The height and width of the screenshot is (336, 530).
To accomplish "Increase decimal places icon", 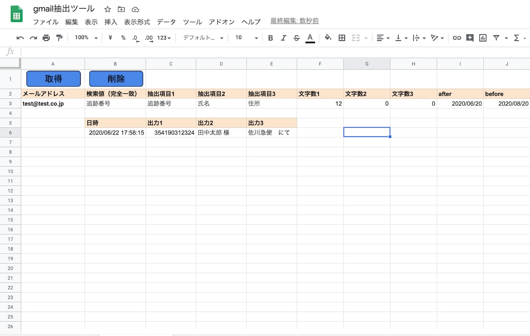I will click(149, 38).
